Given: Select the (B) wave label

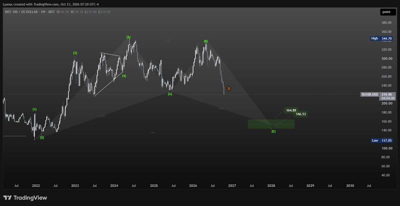Looking at the screenshot, I should (x=206, y=41).
